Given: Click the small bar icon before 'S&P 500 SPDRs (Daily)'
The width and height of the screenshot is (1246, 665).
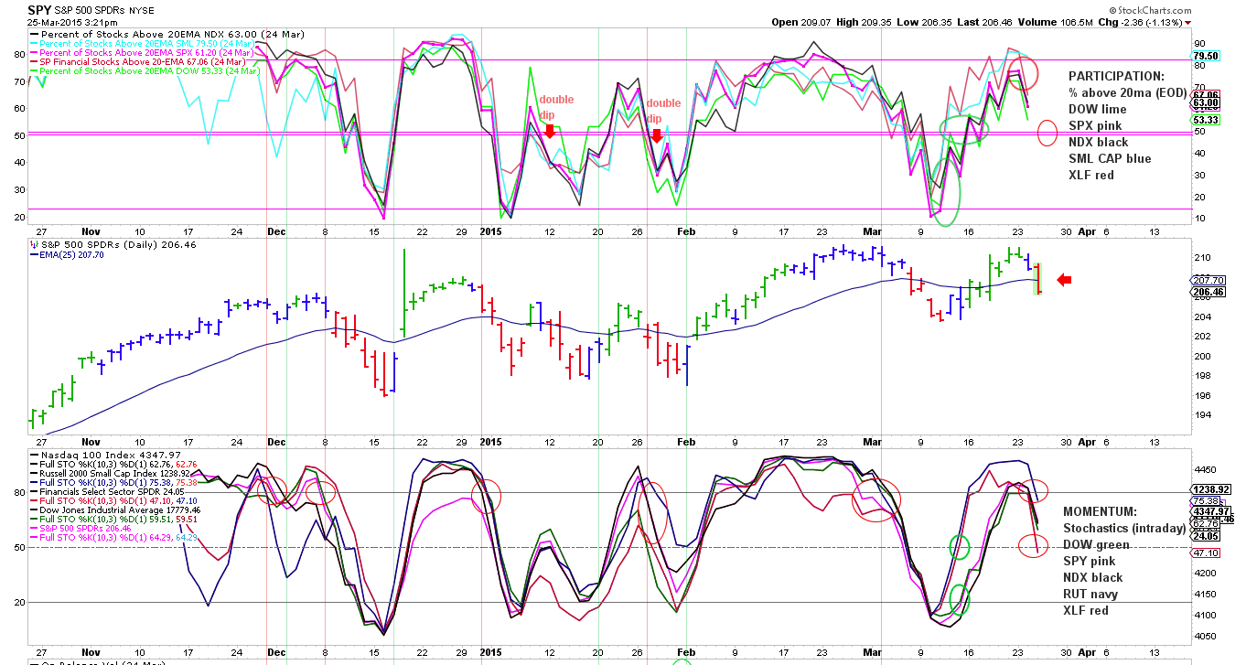Looking at the screenshot, I should pos(35,245).
